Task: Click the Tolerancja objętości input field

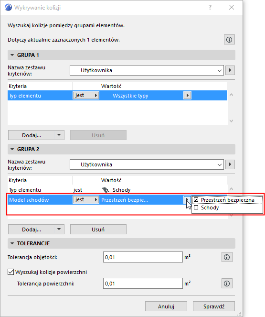Action: [143, 257]
